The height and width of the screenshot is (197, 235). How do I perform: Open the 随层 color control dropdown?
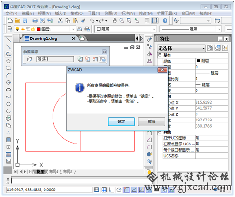click(x=154, y=29)
